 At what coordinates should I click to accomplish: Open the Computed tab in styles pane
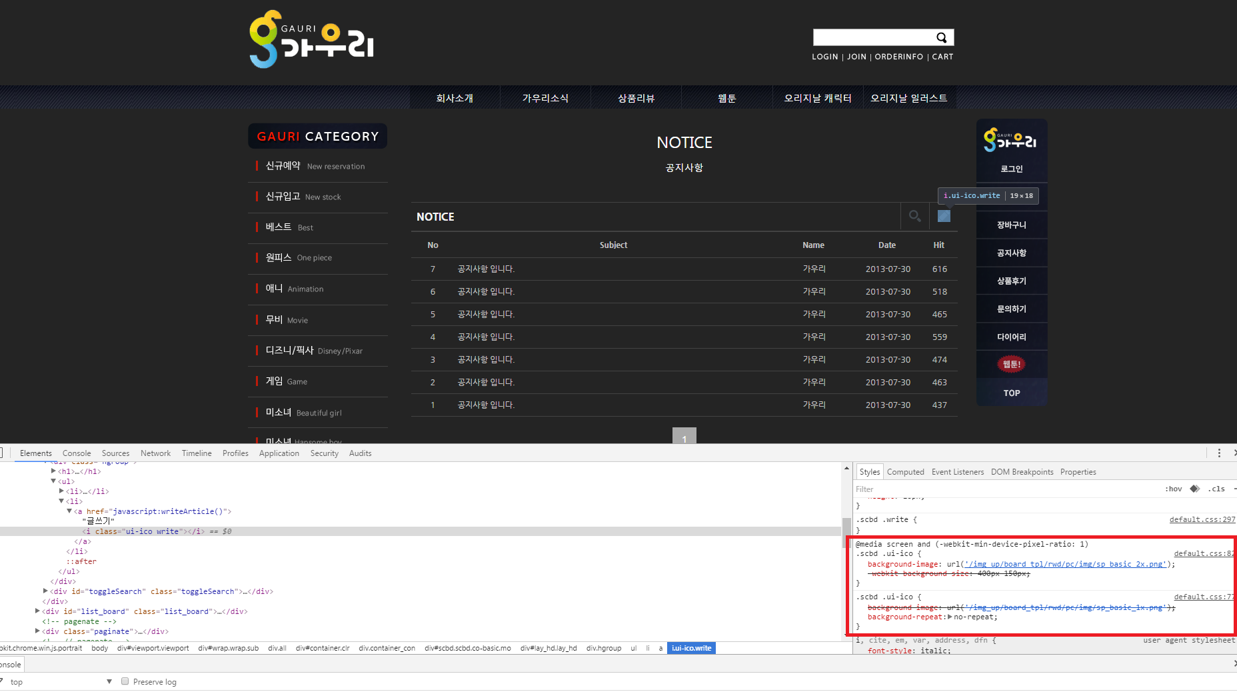(905, 472)
